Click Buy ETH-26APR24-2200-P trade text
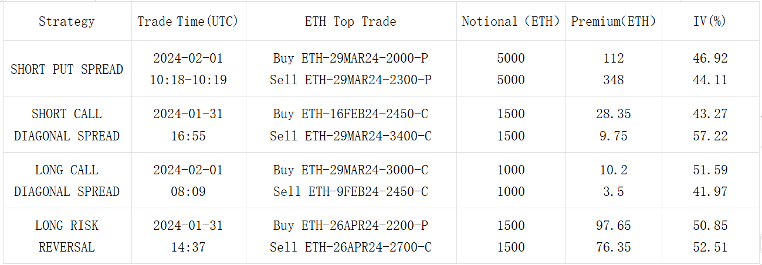 pyautogui.click(x=350, y=225)
